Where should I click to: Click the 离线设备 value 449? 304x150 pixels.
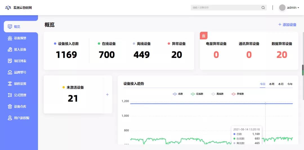point(142,55)
